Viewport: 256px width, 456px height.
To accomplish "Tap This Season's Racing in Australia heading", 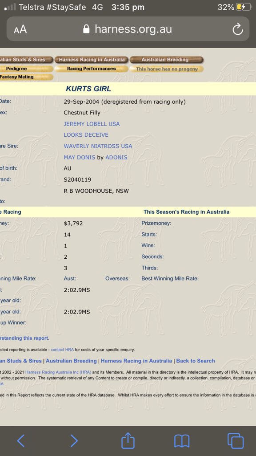I will 186,212.
